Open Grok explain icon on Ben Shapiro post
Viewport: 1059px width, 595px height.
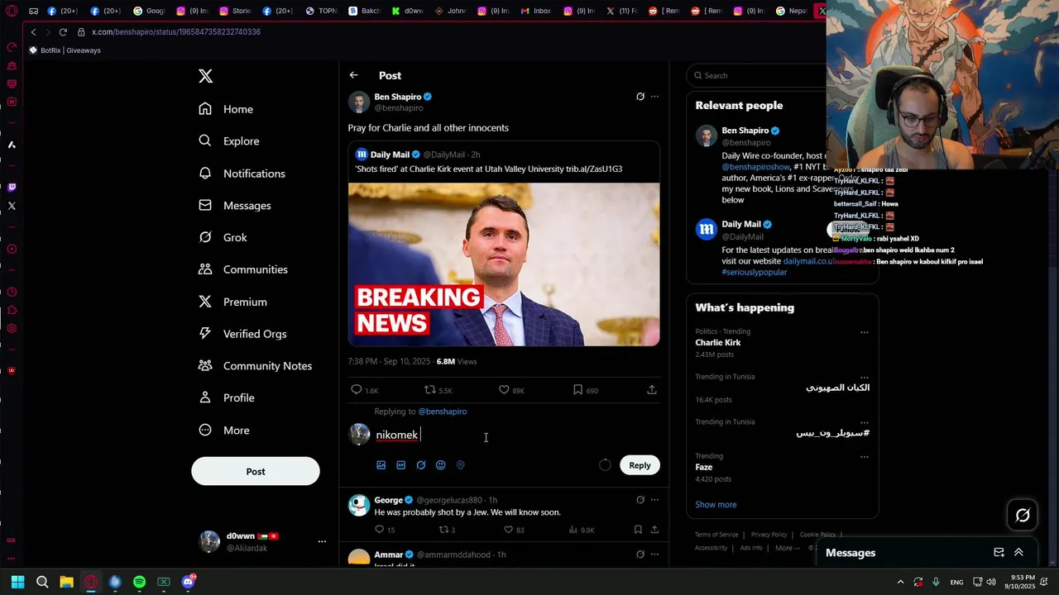(640, 97)
